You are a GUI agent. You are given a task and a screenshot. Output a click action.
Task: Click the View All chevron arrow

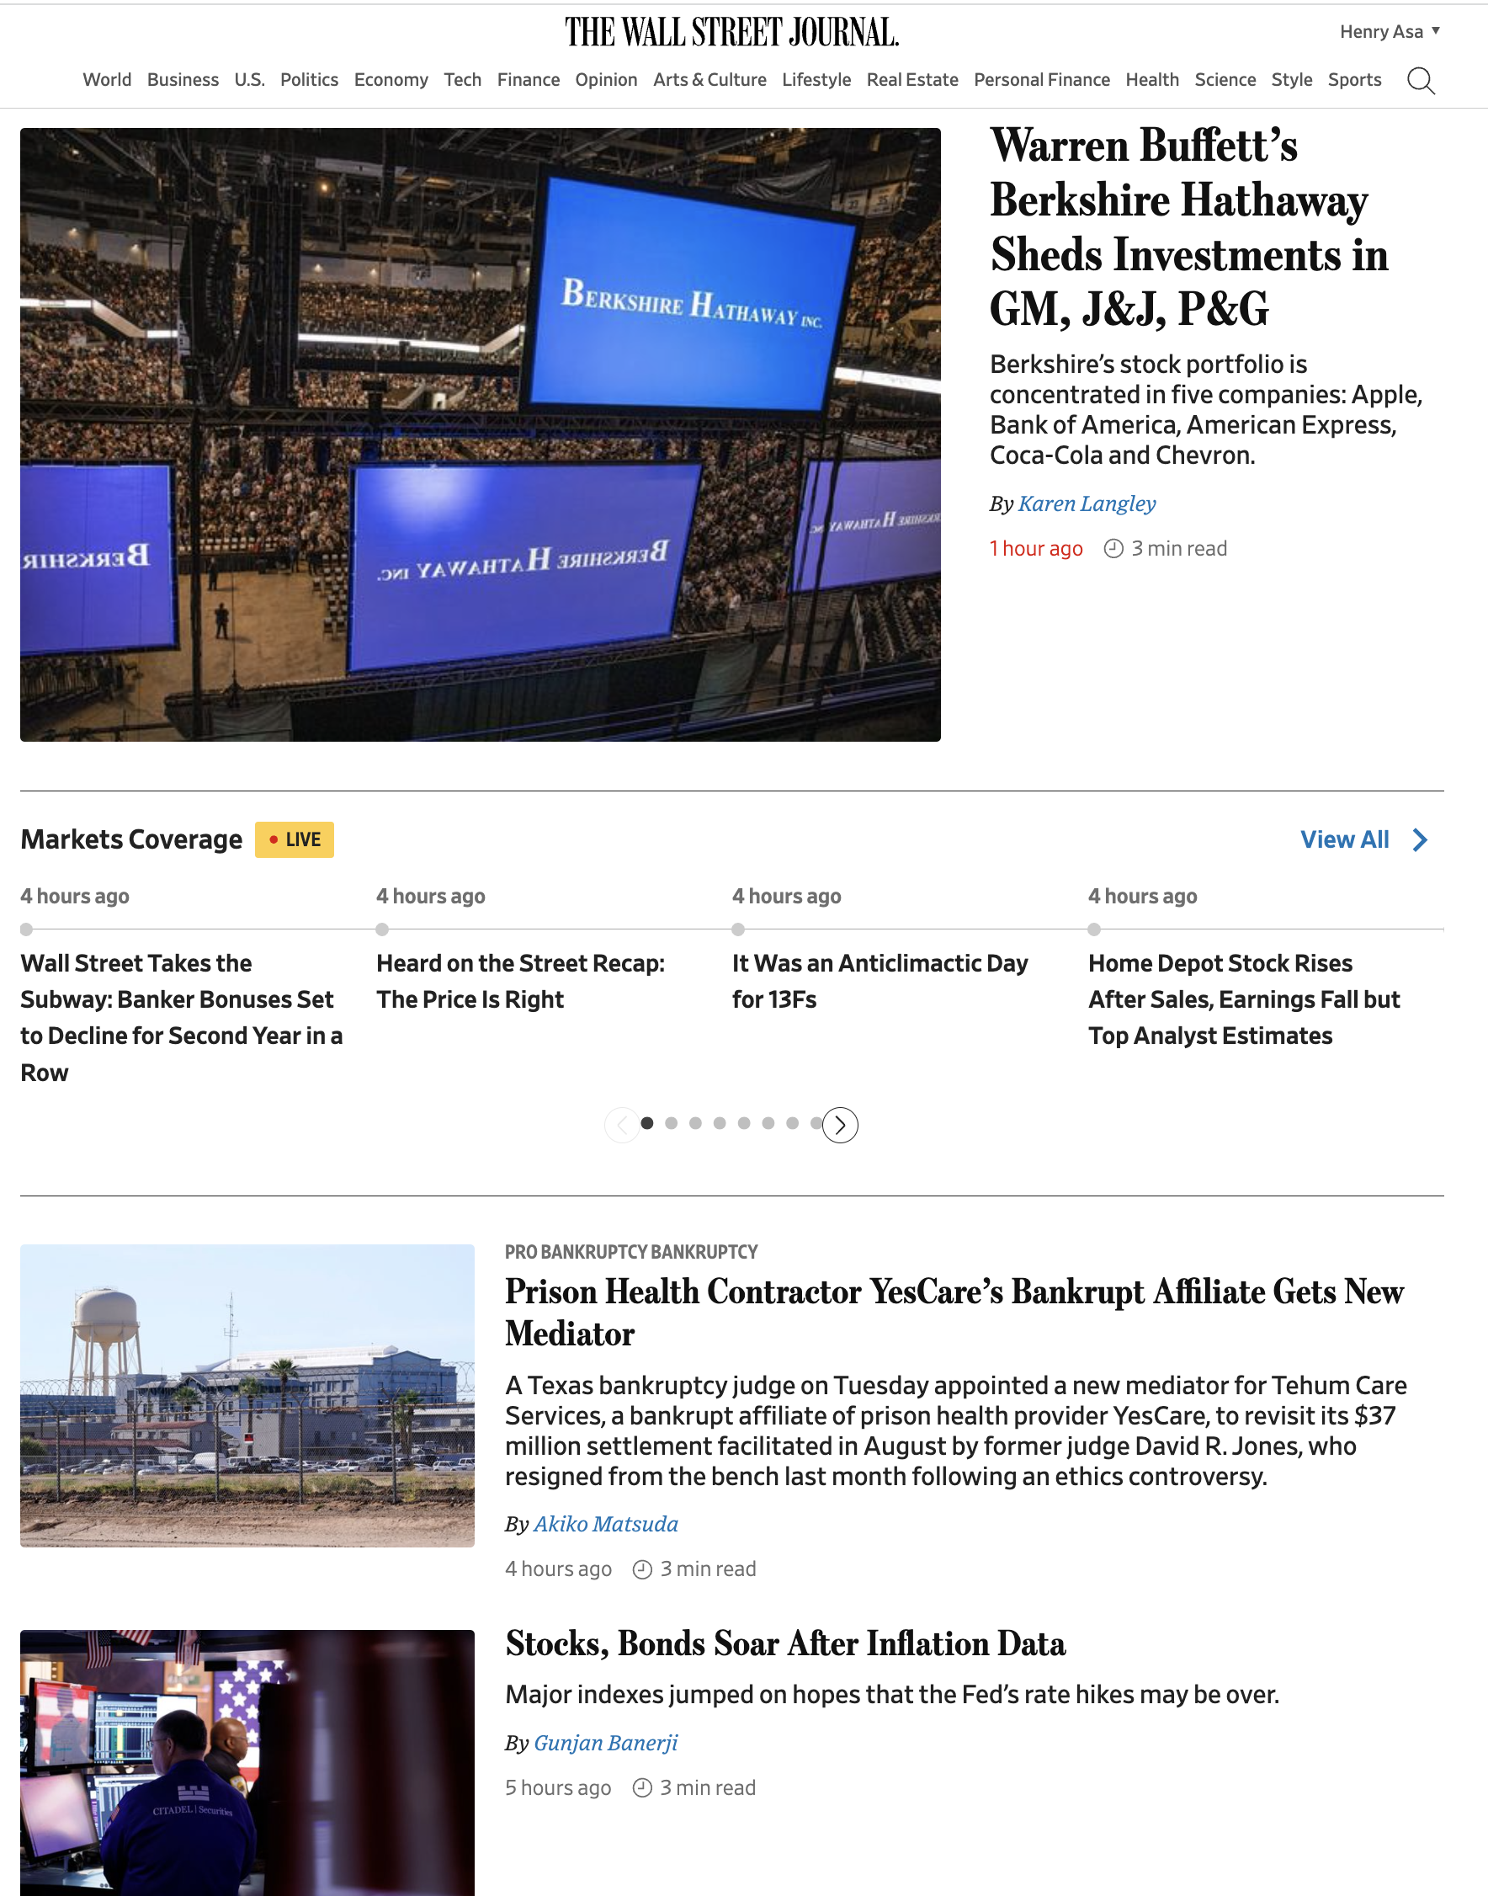coord(1420,839)
